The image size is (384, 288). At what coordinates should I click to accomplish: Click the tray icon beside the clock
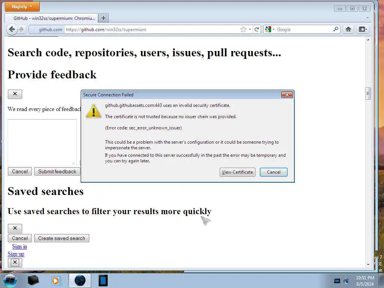click(x=346, y=281)
